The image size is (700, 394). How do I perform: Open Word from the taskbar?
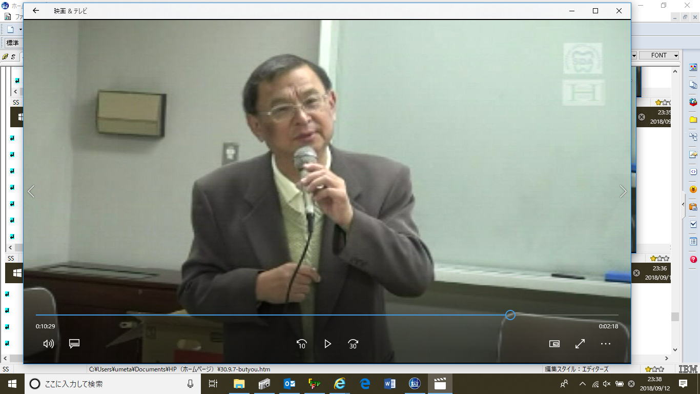point(390,384)
